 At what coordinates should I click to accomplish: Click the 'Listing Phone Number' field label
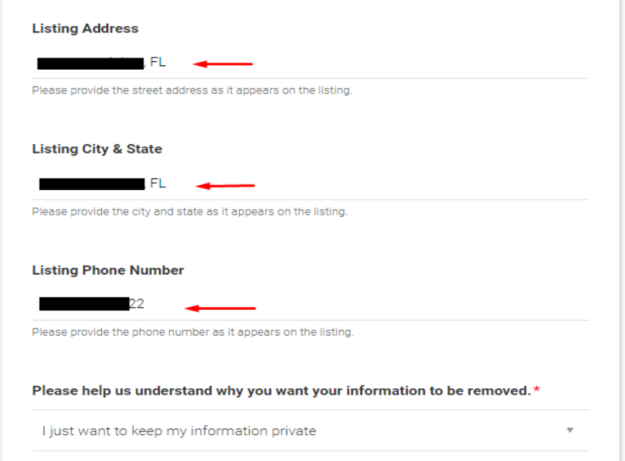[x=108, y=270]
